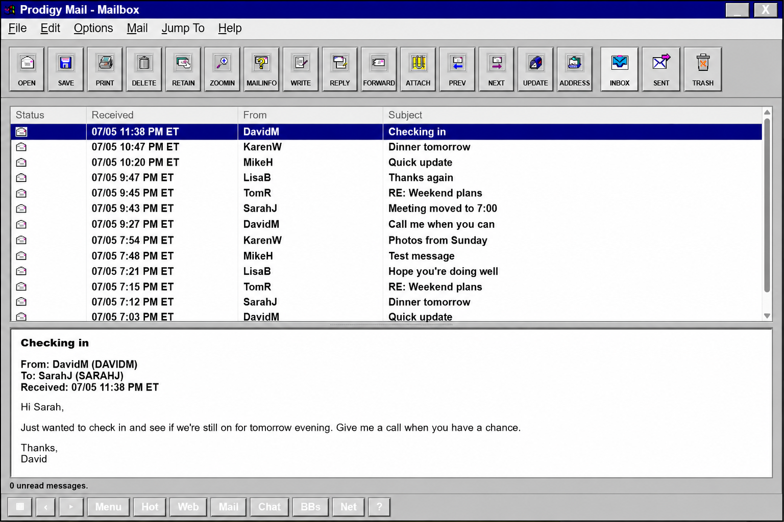The width and height of the screenshot is (784, 522).
Task: Open the Options menu
Action: [x=93, y=28]
